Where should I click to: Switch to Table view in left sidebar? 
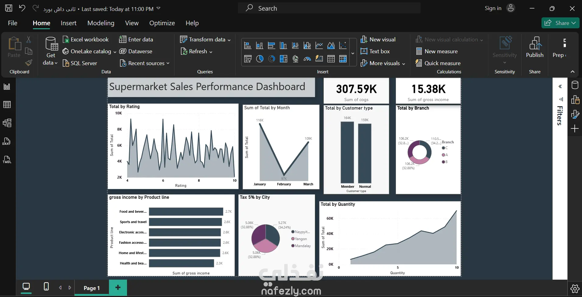(x=7, y=105)
